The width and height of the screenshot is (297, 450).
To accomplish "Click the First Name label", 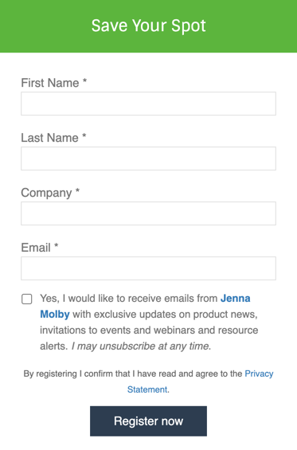I will 50,83.
